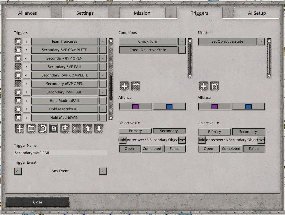Duplicate the selected trigger with copy icon
Image resolution: width=285 pixels, height=215 pixels.
[x=42, y=128]
